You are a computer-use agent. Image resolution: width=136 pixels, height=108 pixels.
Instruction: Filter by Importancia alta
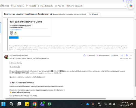click(45, 6)
